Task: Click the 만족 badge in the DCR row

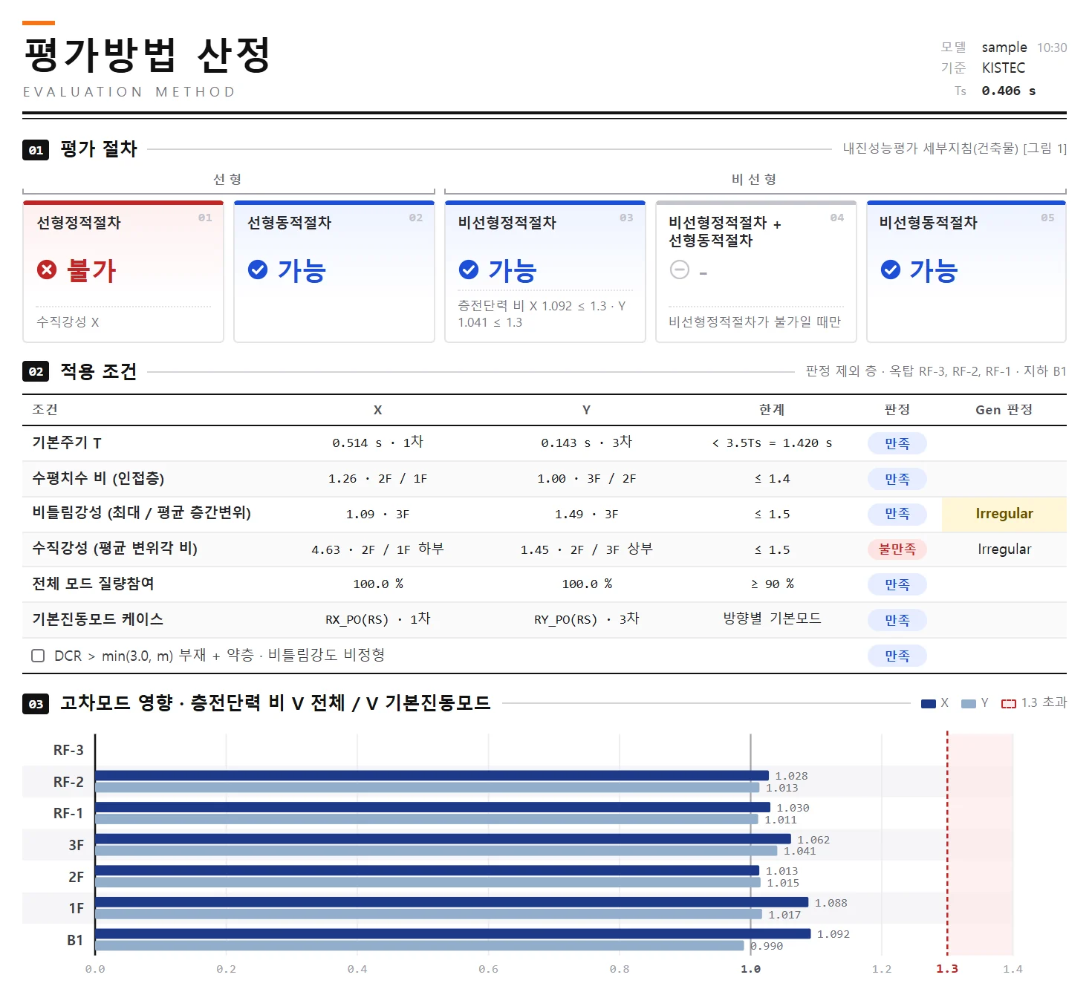Action: pyautogui.click(x=897, y=656)
